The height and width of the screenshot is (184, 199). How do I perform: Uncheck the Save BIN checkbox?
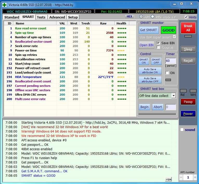tap(158, 43)
